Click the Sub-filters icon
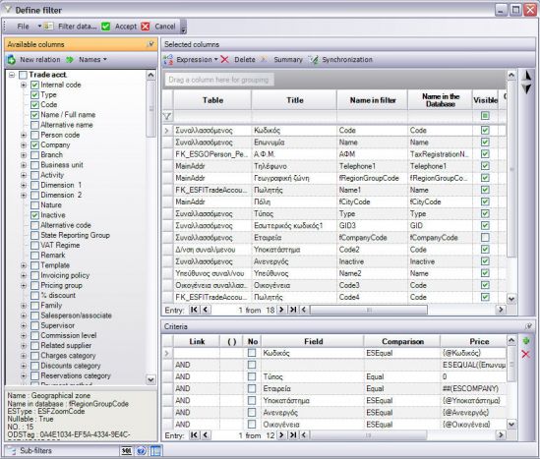This screenshot has height=459, width=540. (x=12, y=451)
